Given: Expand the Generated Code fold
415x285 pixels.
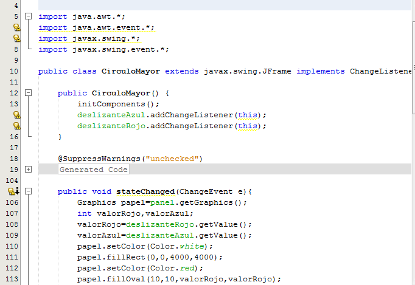Looking at the screenshot, I should pyautogui.click(x=29, y=170).
